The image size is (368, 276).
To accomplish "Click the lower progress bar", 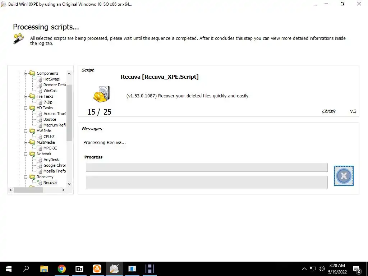I will coord(207,182).
